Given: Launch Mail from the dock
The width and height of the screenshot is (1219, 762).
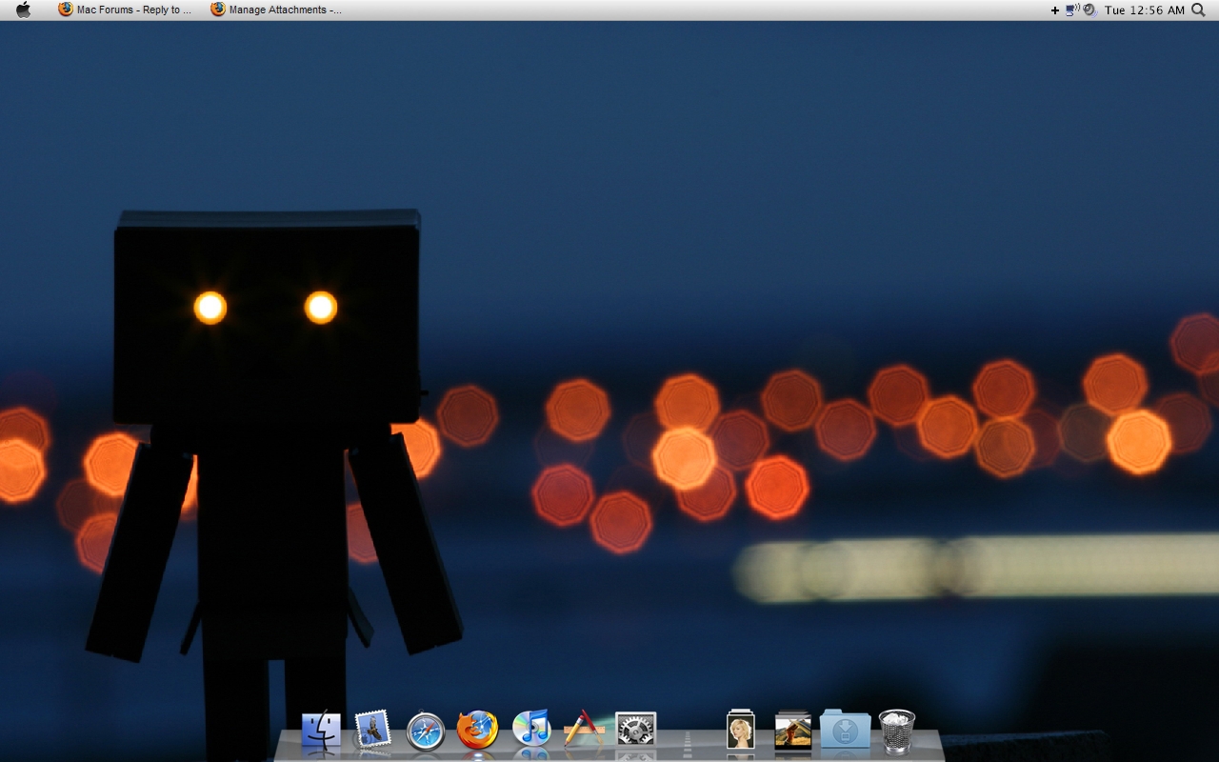Looking at the screenshot, I should click(372, 730).
